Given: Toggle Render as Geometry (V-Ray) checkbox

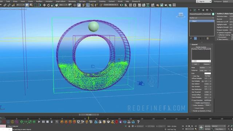Looking at the screenshot, I should tap(192, 111).
